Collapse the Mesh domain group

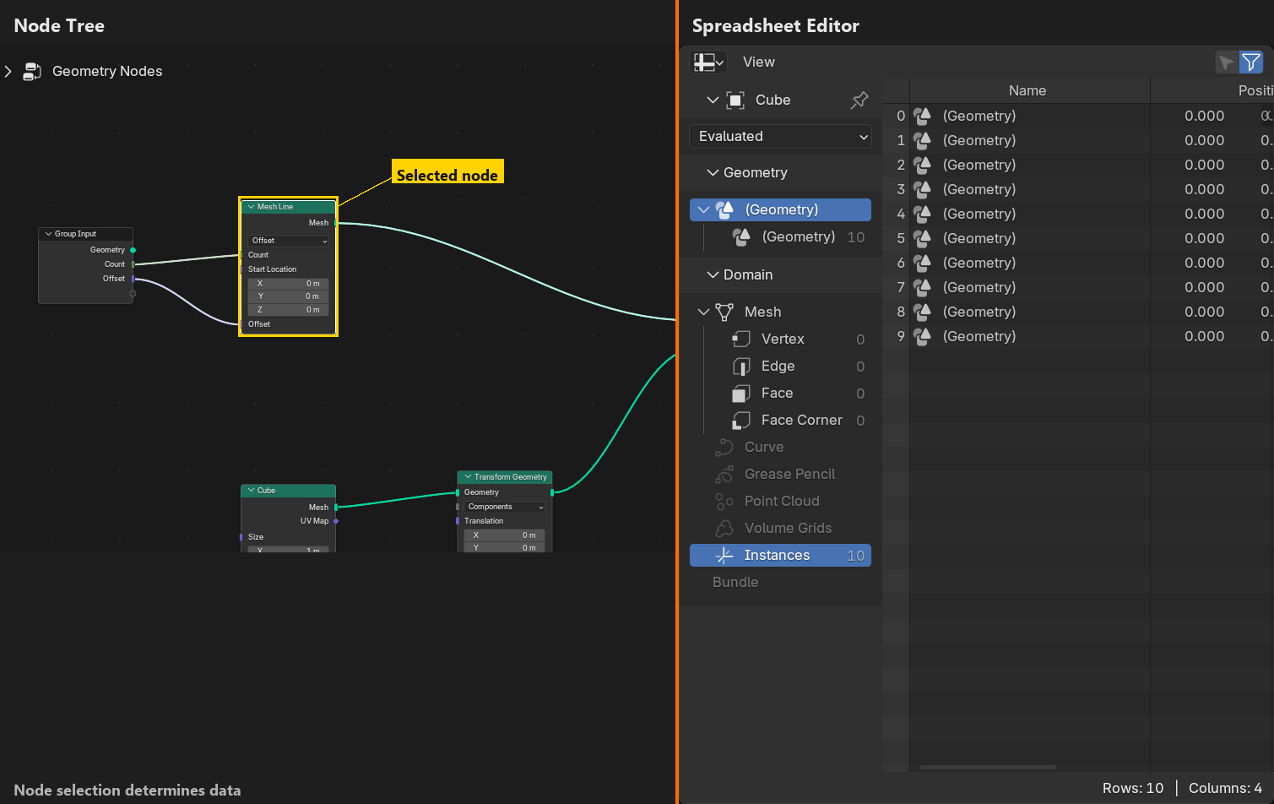[x=703, y=312]
